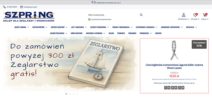Expand the Producenci dropdown menu

[145, 33]
